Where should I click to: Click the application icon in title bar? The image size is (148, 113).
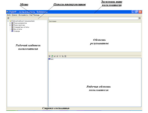[7, 12]
